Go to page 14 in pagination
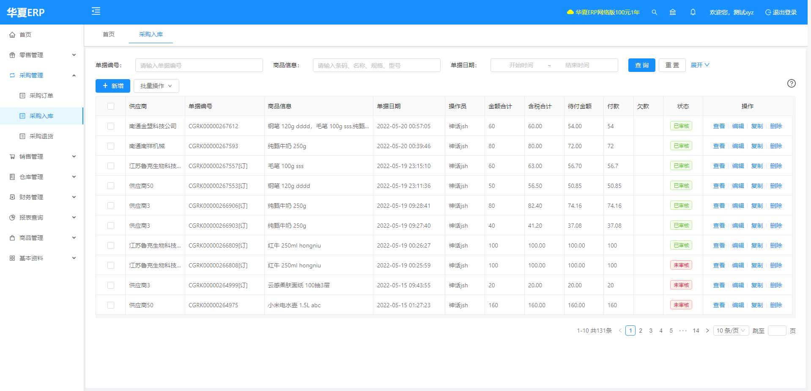This screenshot has height=391, width=811. (x=696, y=330)
